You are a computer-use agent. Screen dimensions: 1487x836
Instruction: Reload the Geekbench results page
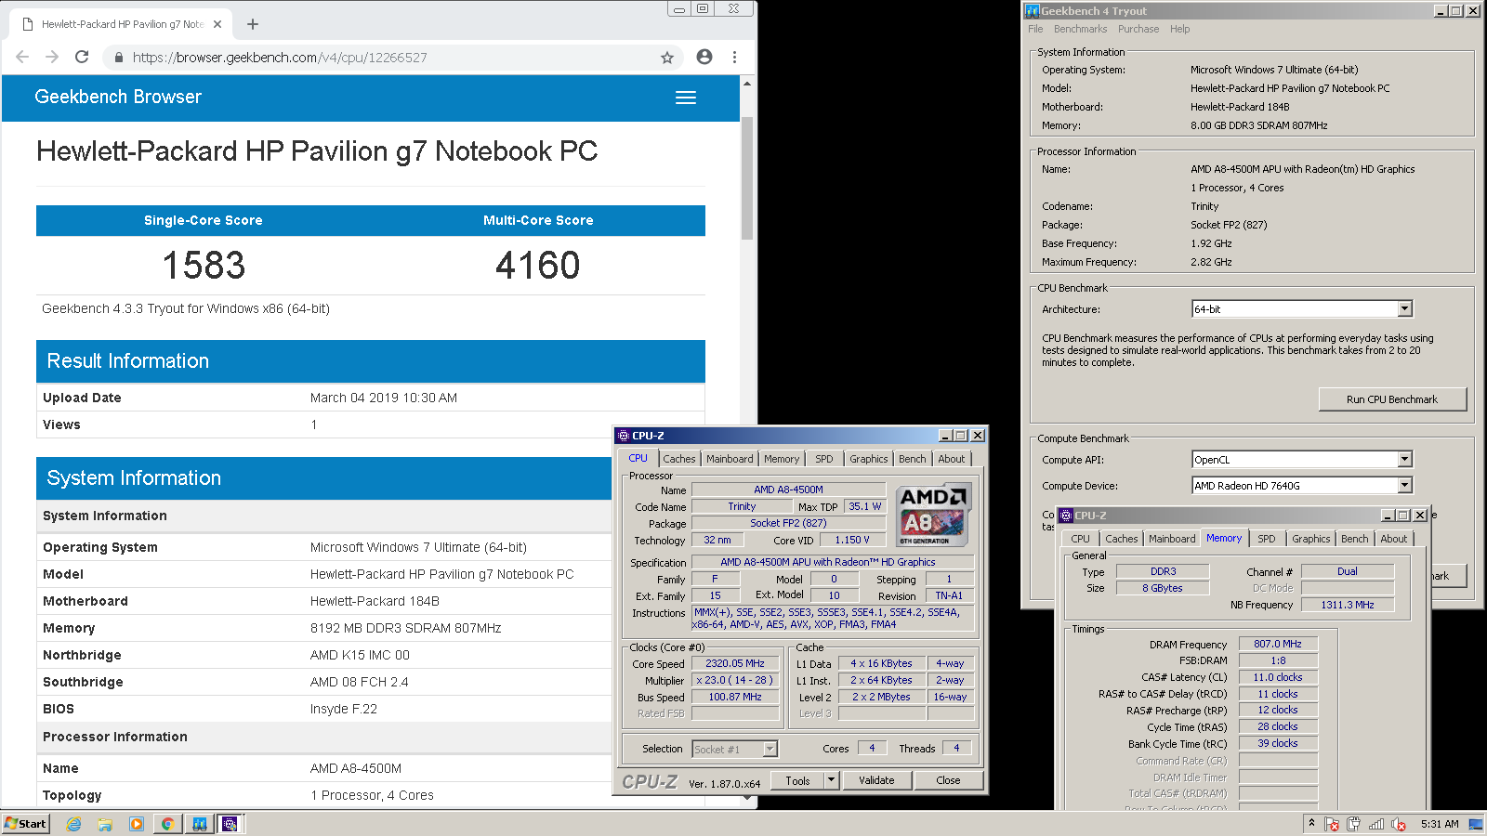click(x=82, y=57)
